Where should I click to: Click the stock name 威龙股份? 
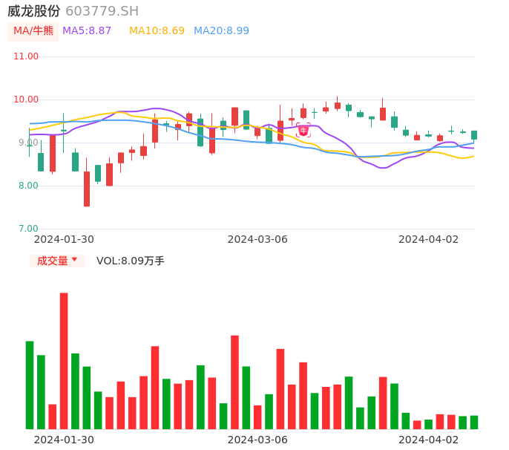click(x=34, y=11)
